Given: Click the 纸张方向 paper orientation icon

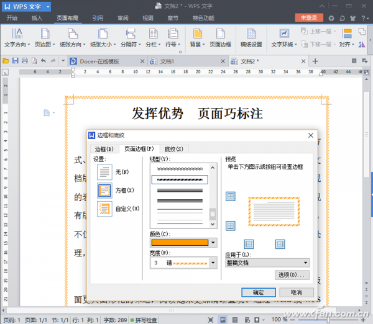Looking at the screenshot, I should tap(73, 34).
